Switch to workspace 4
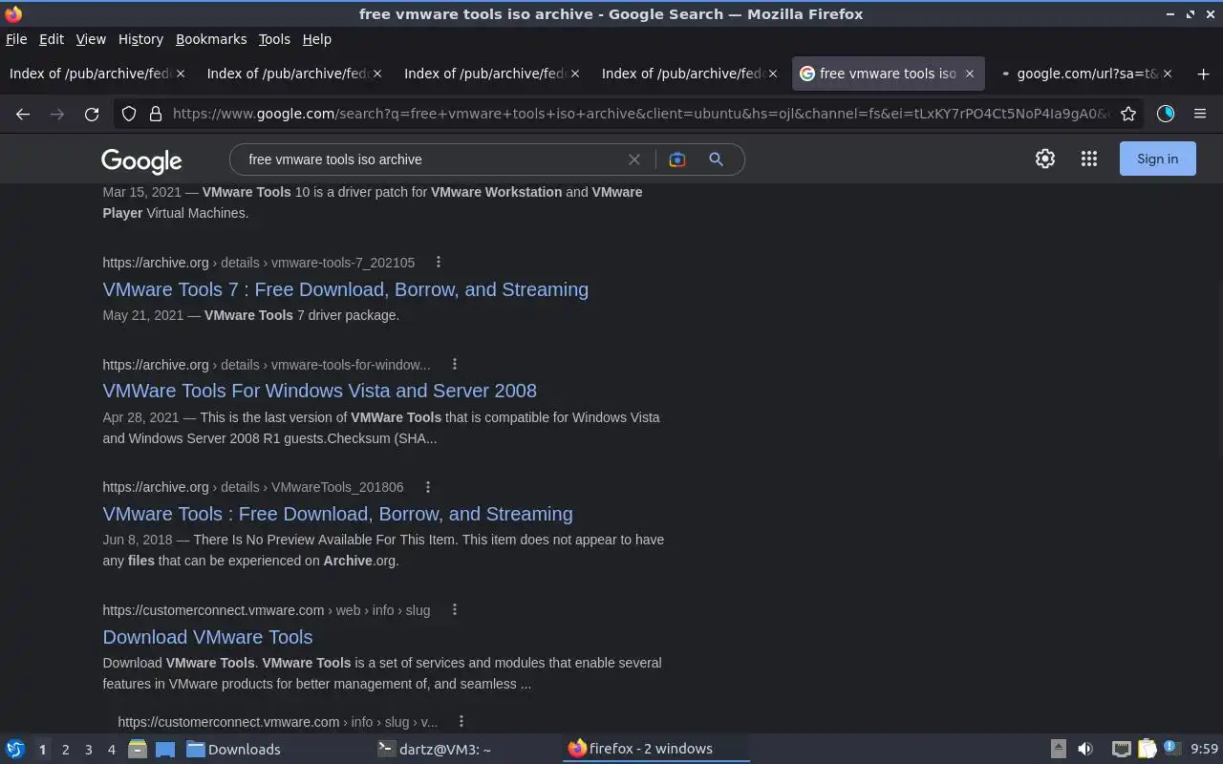 pos(111,750)
